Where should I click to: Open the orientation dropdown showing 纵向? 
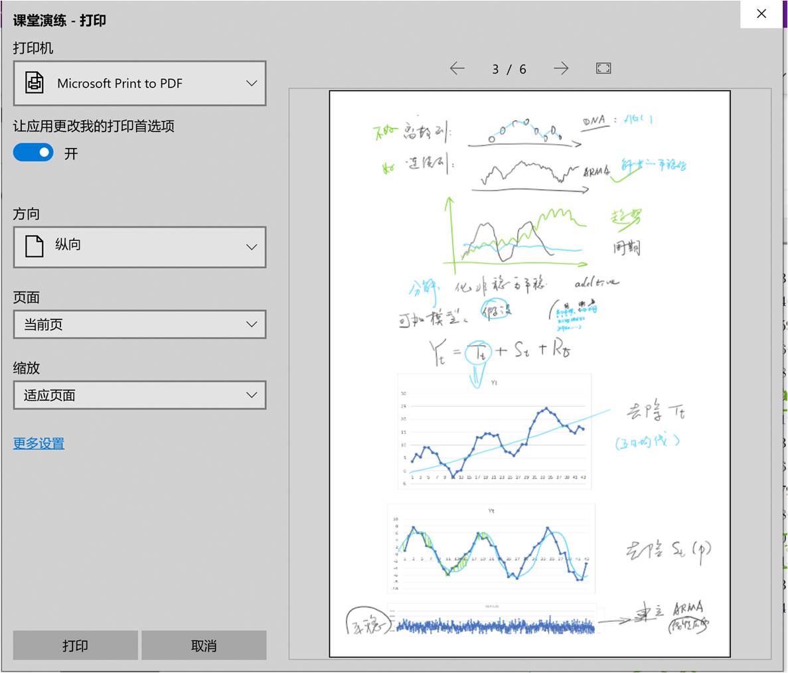tap(139, 247)
